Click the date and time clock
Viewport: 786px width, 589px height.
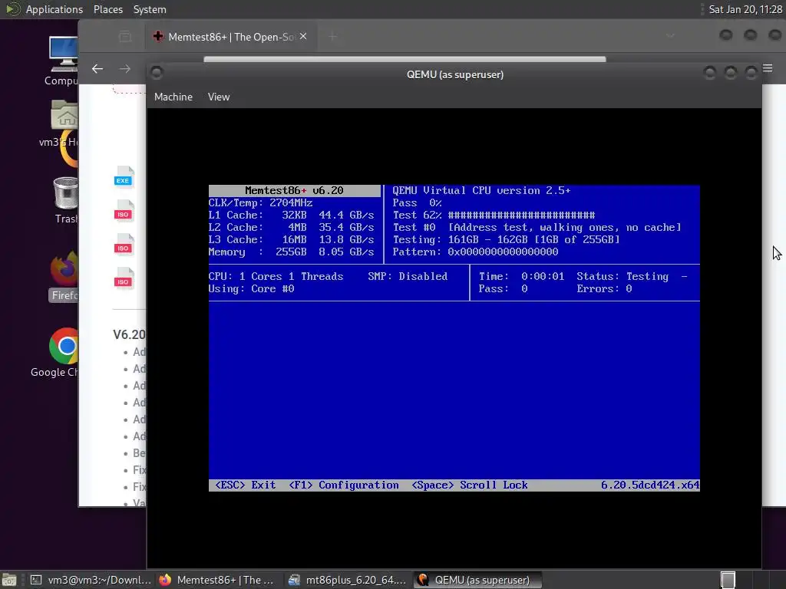coord(745,9)
